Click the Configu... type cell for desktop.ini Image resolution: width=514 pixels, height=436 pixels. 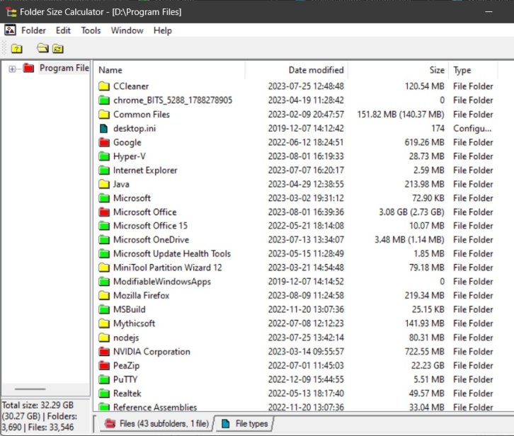[x=472, y=129]
